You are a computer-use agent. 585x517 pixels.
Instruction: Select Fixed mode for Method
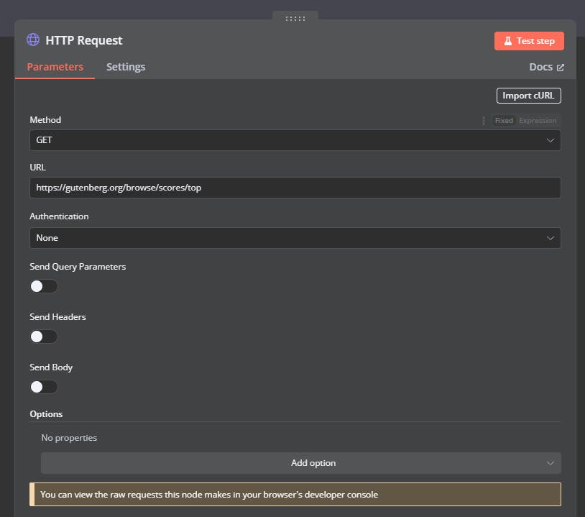click(504, 121)
